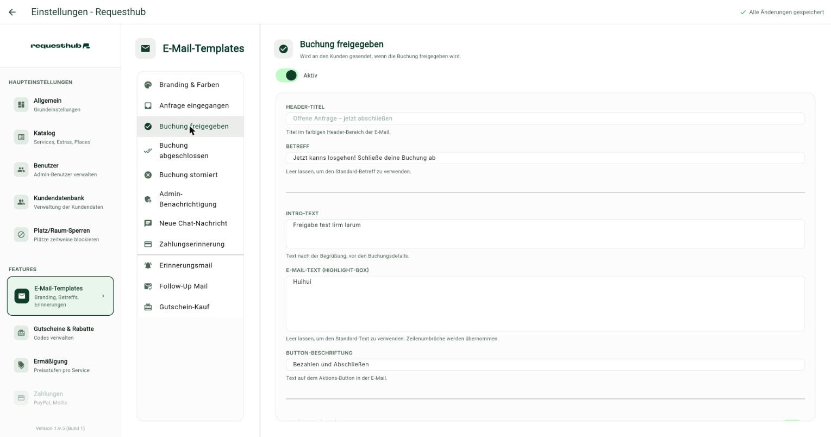This screenshot has height=437, width=831.
Task: Click the HAUPTEINSTELLUNGEN section label
Action: click(40, 82)
